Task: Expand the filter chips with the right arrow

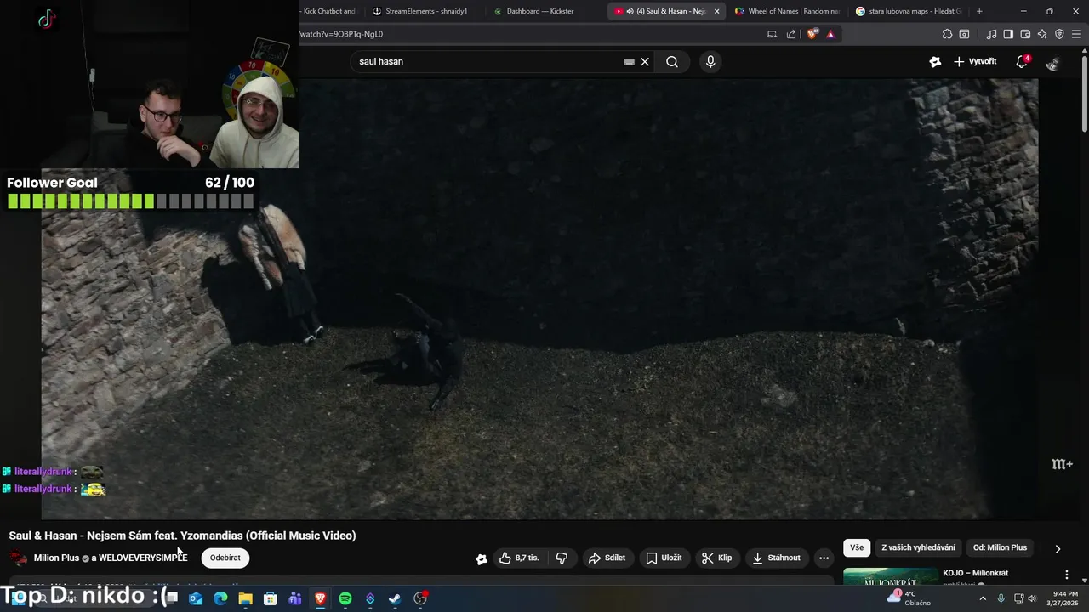Action: click(1058, 548)
